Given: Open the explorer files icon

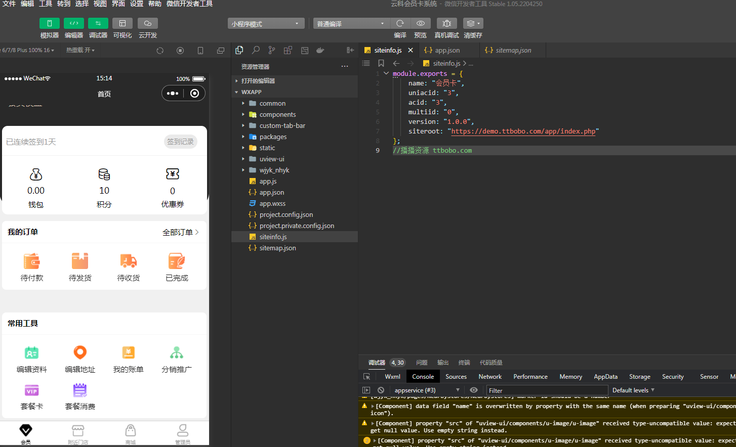Looking at the screenshot, I should coord(239,50).
